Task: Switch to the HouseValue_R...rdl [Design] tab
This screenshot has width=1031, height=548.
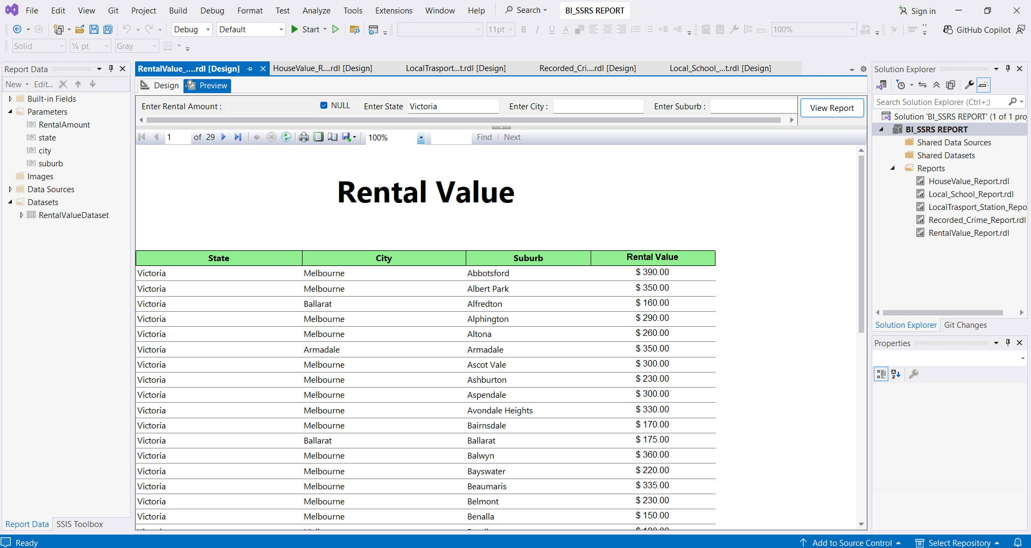Action: coord(322,68)
